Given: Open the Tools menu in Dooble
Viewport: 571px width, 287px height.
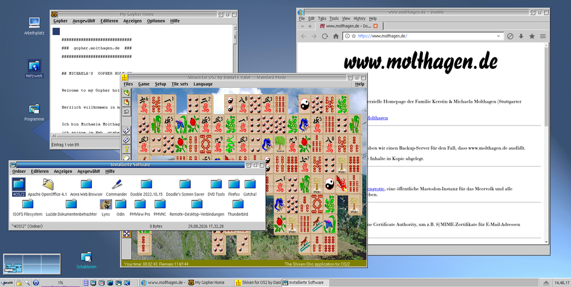Looking at the screenshot, I should pyautogui.click(x=334, y=18).
